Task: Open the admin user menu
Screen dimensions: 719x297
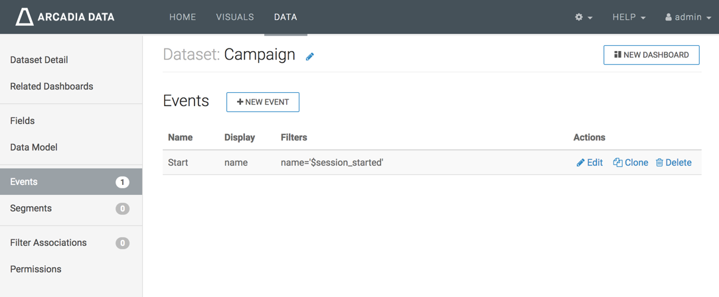Action: click(x=688, y=17)
